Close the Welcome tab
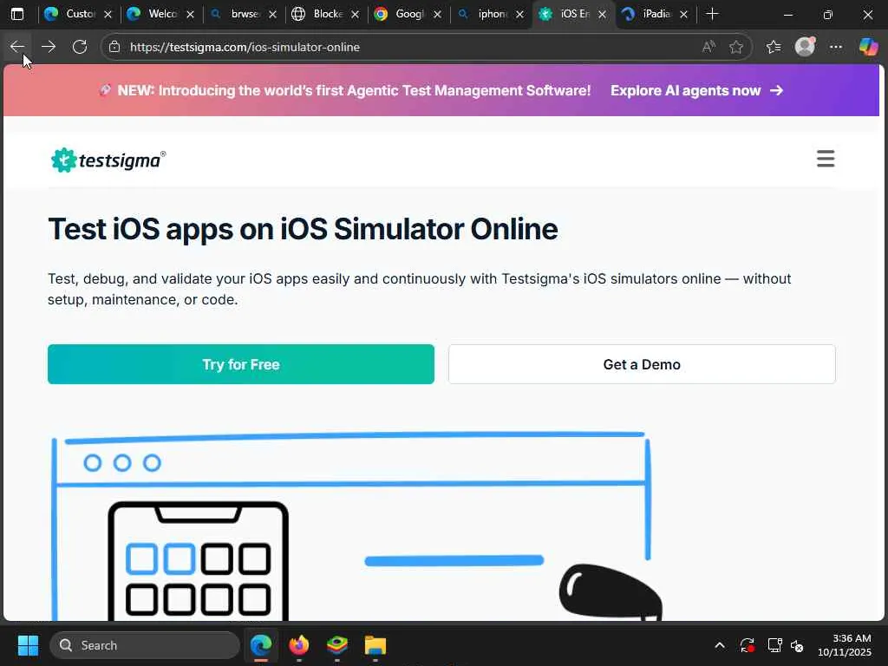 [190, 14]
